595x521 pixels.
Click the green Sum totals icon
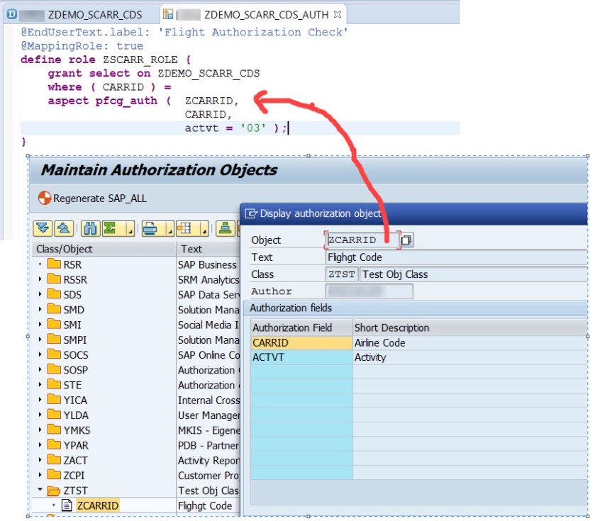[109, 228]
